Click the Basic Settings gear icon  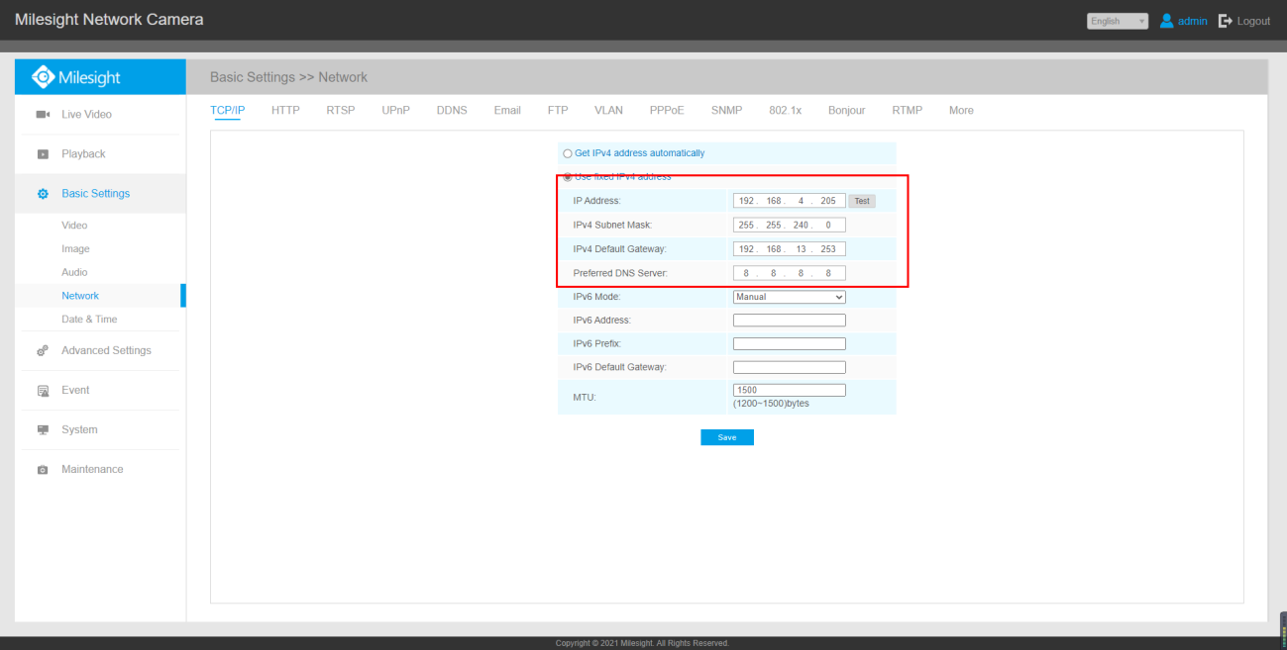43,194
